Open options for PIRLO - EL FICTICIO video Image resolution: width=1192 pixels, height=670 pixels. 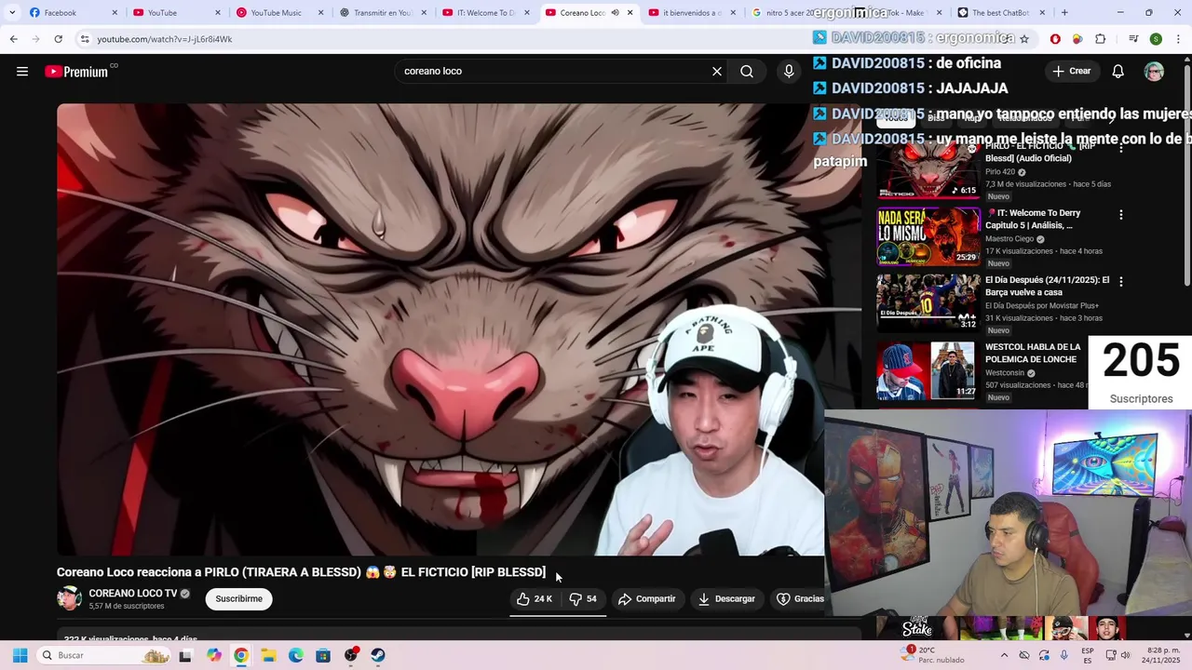[x=1121, y=148]
